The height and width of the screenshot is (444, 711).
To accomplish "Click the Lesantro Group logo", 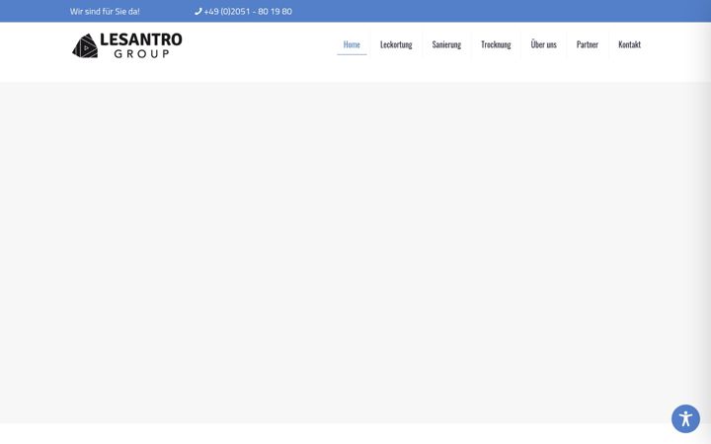I will click(127, 45).
